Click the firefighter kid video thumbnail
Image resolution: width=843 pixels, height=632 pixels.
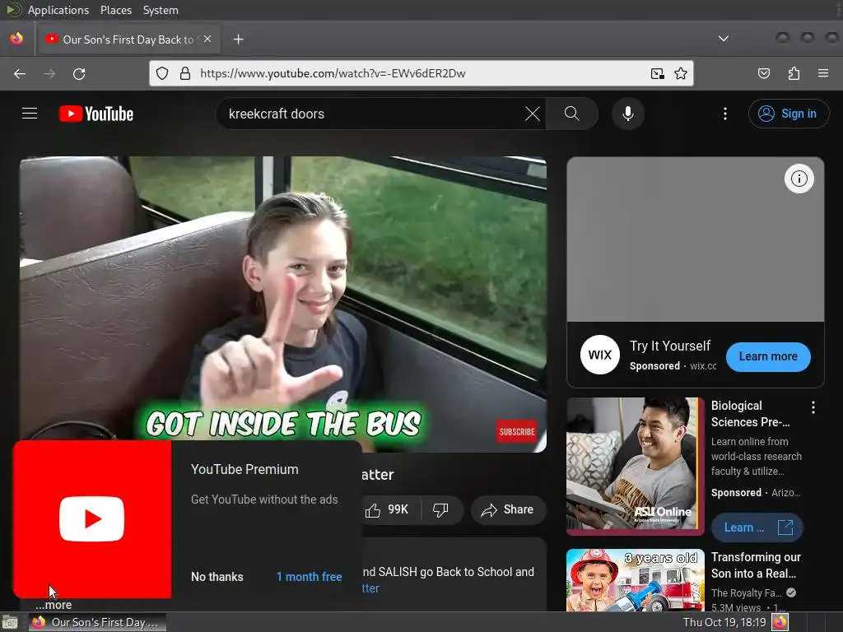(x=635, y=580)
